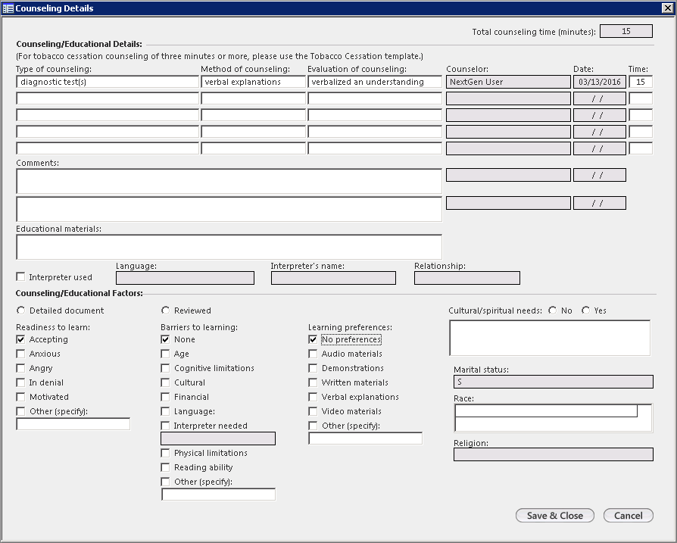Viewport: 677px width, 543px height.
Task: Select Yes for Cultural/spiritual needs
Action: (585, 311)
